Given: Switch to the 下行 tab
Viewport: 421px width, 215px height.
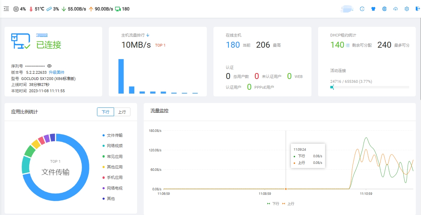Looking at the screenshot, I should pos(105,112).
